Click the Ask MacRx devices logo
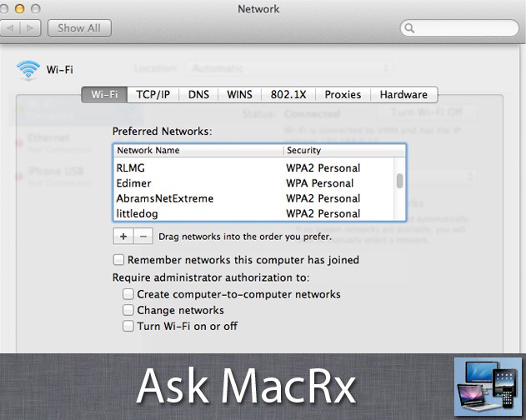This screenshot has width=526, height=420. point(488,386)
